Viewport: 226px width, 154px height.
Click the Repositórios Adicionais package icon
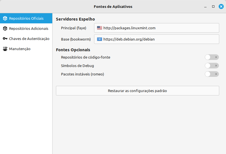(x=5, y=28)
